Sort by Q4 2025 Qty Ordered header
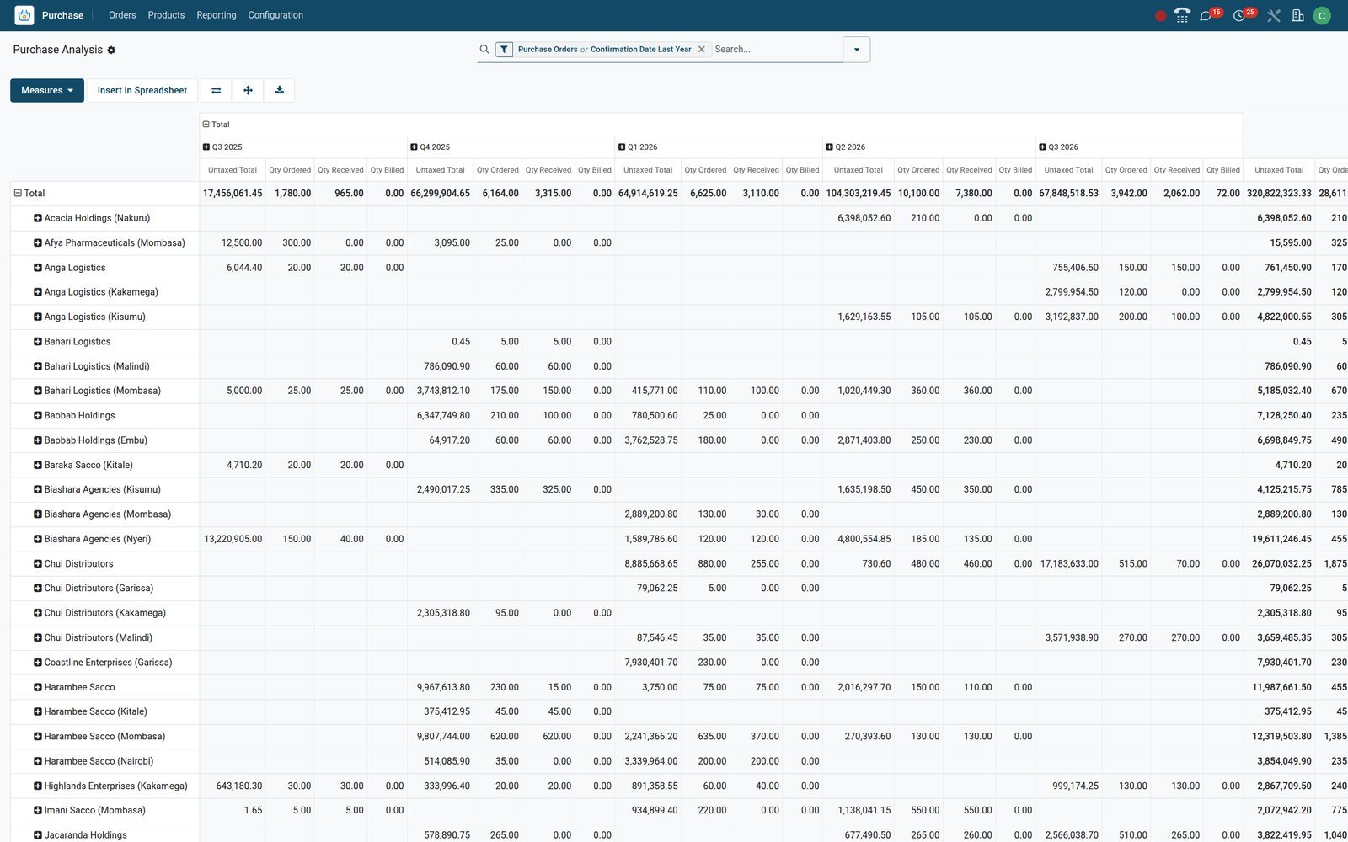Image resolution: width=1348 pixels, height=842 pixels. pyautogui.click(x=498, y=170)
